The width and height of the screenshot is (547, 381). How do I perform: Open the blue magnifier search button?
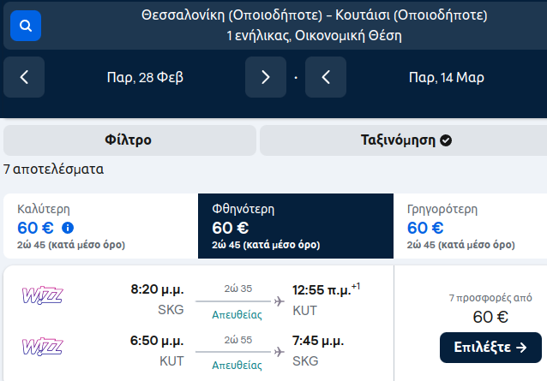tap(26, 26)
